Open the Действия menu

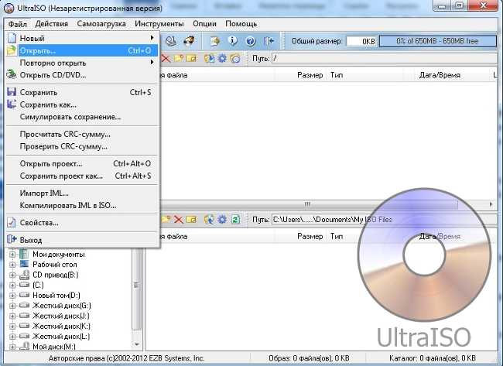pyautogui.click(x=52, y=24)
